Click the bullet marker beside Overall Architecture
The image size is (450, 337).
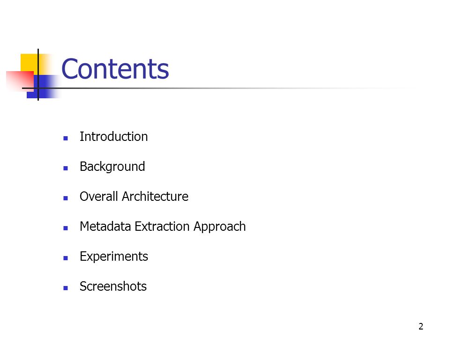tap(66, 198)
